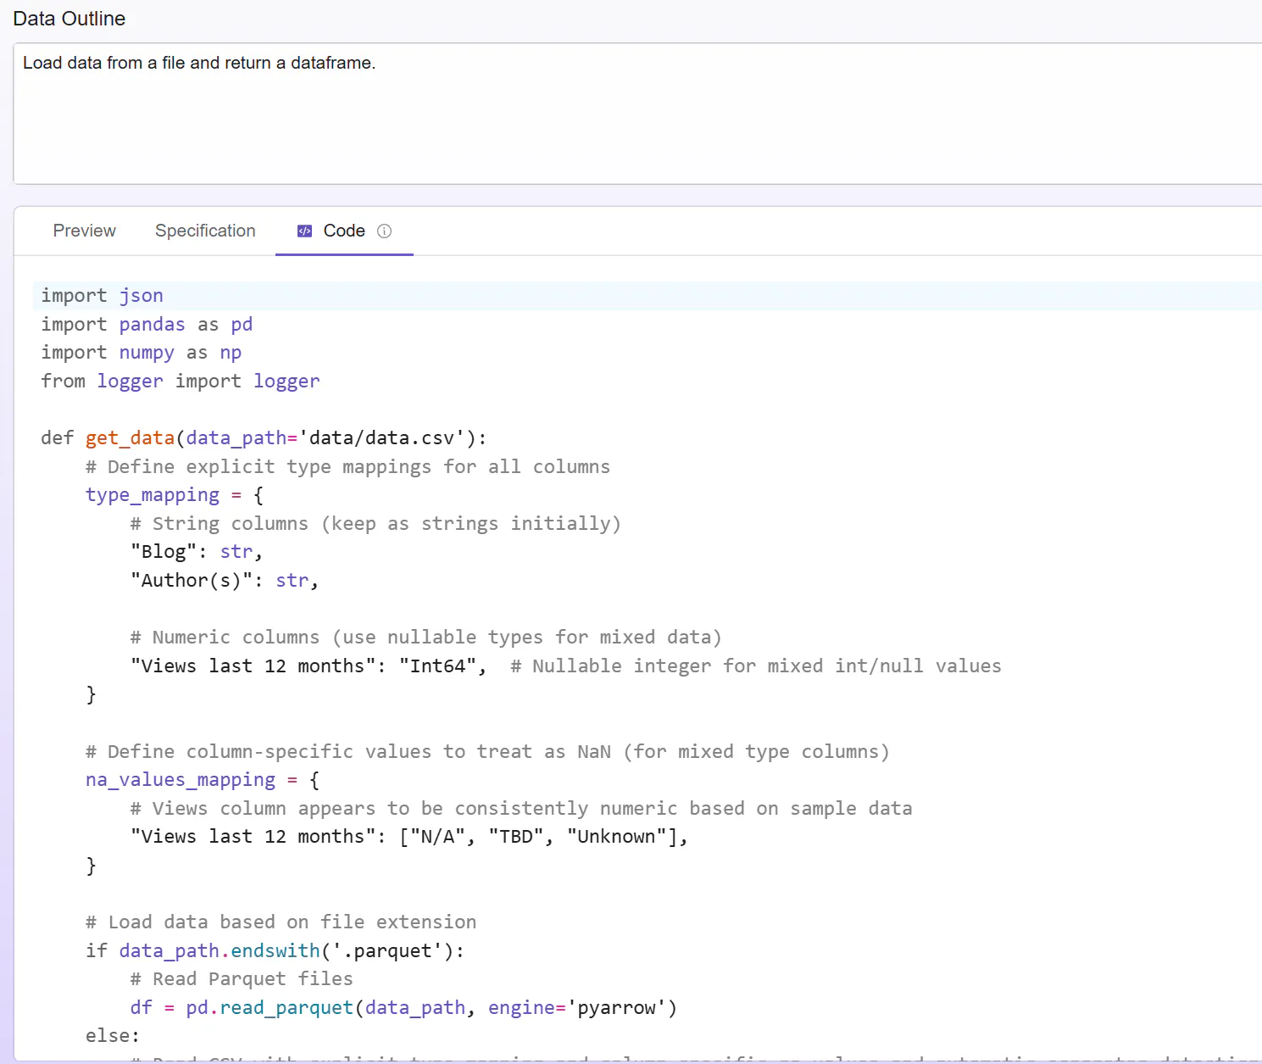Click the "else:" line in the code

[x=113, y=1036]
